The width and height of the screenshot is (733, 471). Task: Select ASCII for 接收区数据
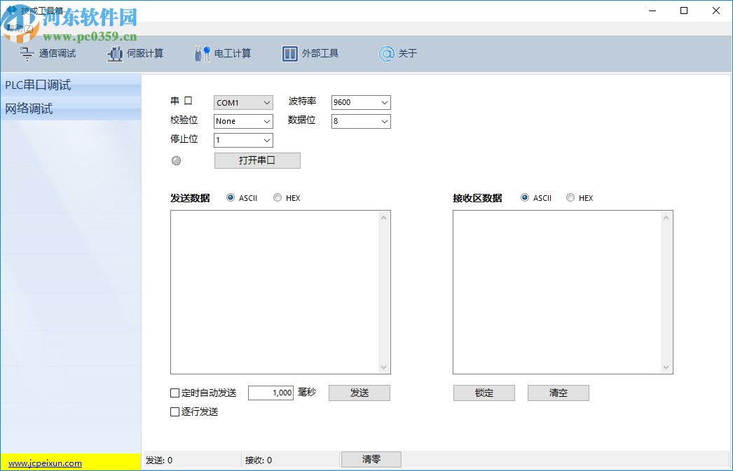[x=525, y=197]
